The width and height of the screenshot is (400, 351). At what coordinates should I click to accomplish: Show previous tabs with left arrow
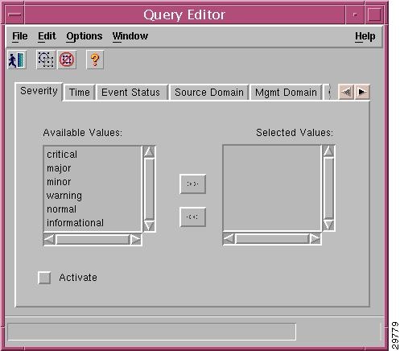(x=346, y=92)
